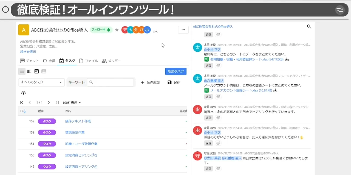Open the task list settings gear
The height and width of the screenshot is (175, 351).
coord(23,93)
